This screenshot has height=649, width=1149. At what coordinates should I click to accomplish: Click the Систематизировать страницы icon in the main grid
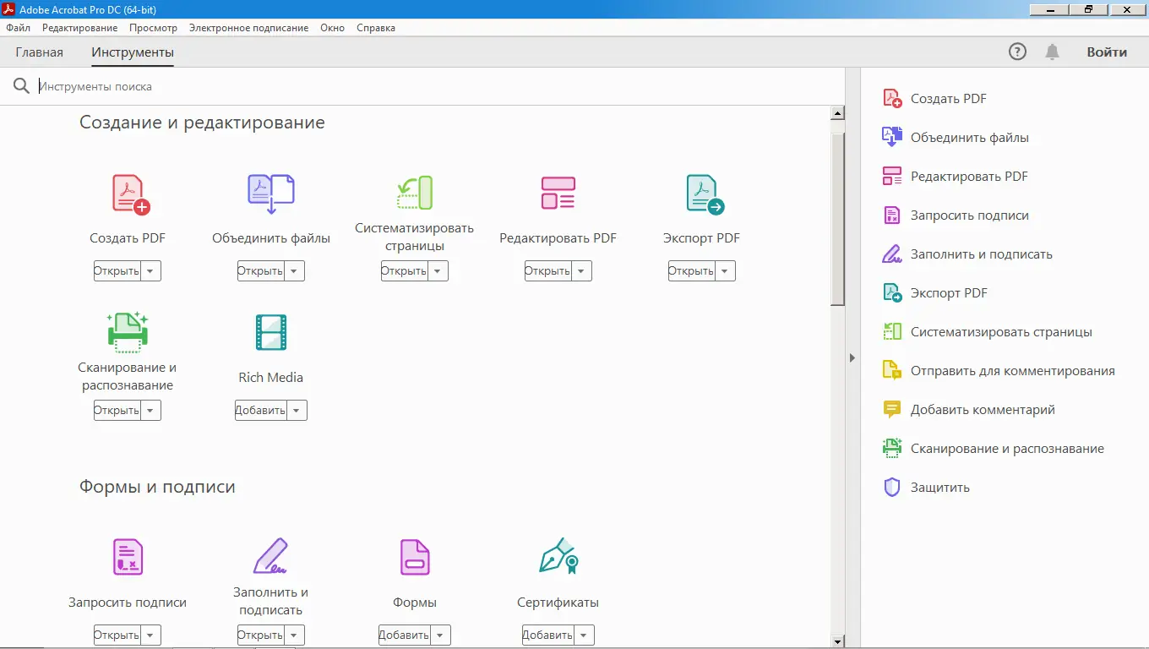(x=415, y=193)
